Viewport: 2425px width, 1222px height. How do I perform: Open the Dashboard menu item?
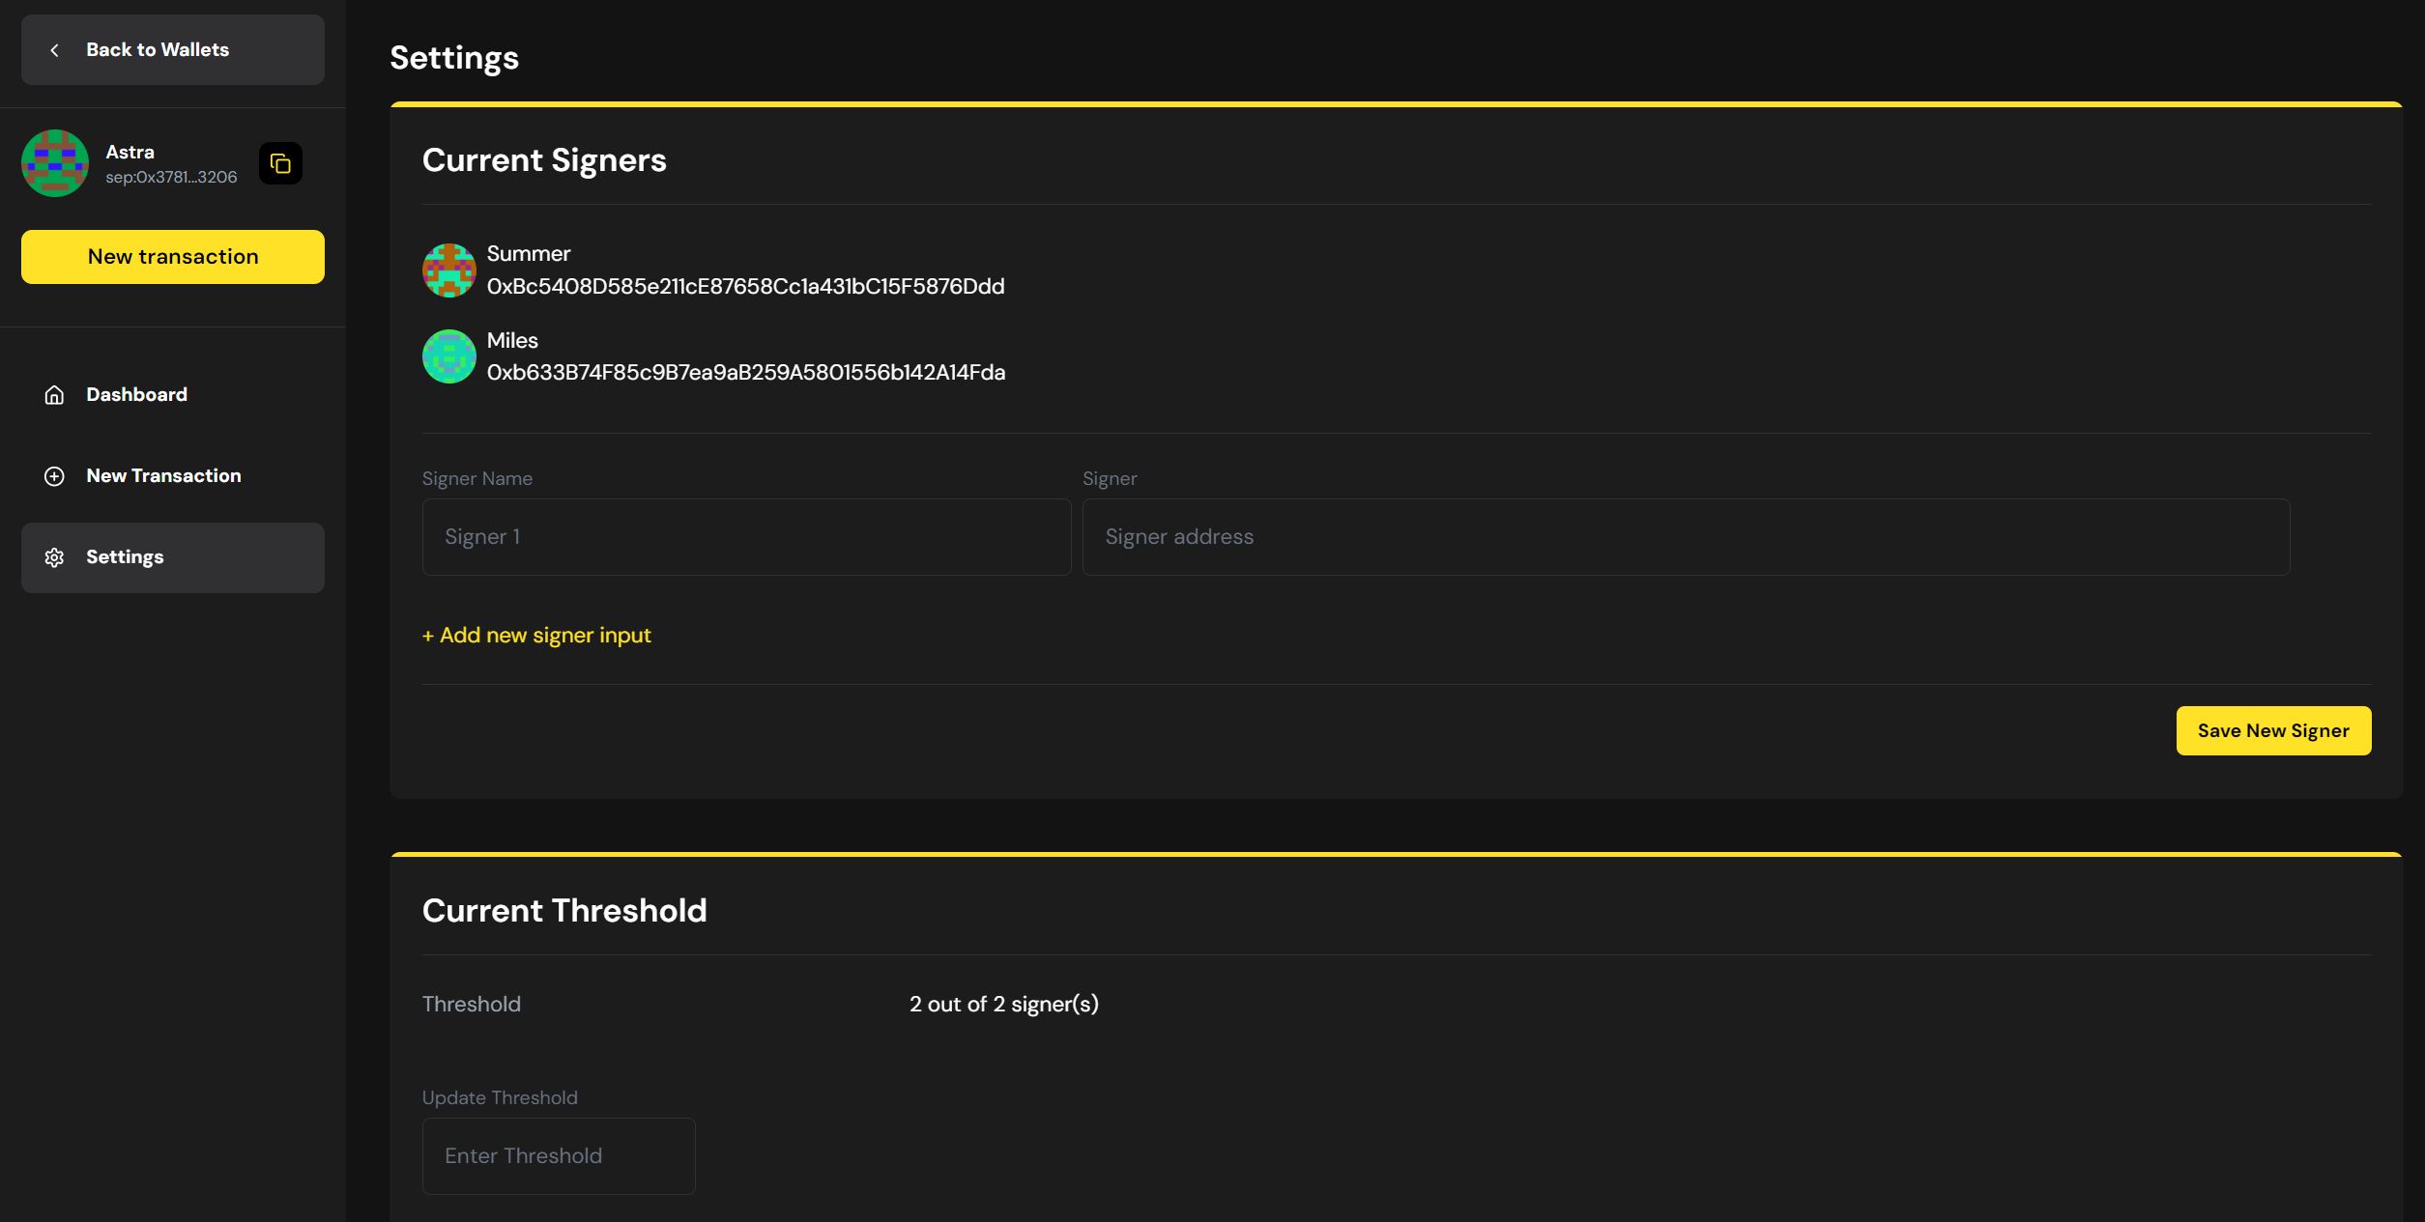click(x=136, y=395)
